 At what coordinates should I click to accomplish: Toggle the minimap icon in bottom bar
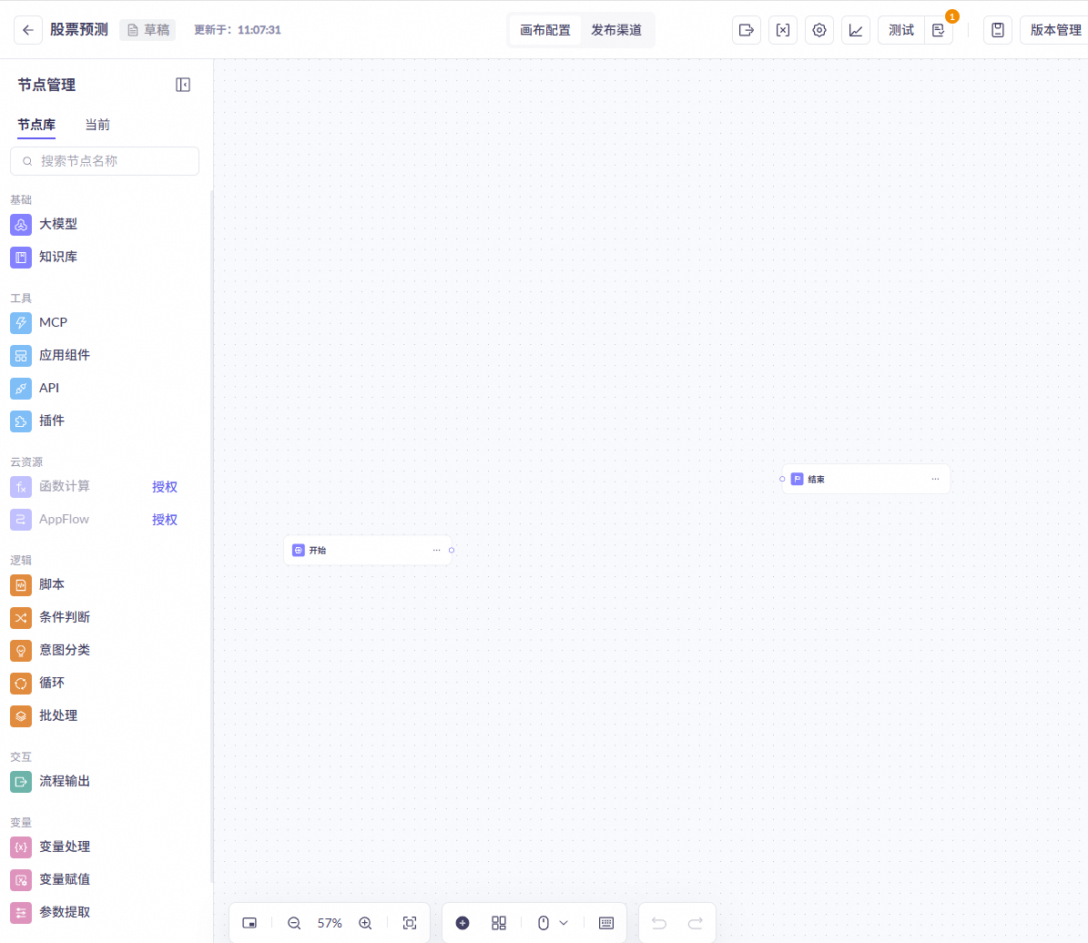(x=249, y=923)
